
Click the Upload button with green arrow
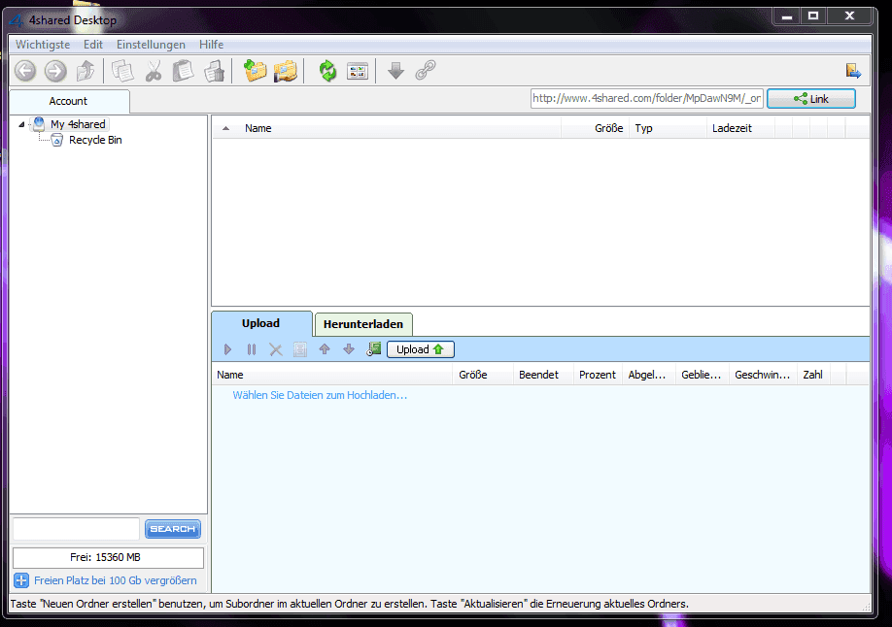(x=421, y=349)
